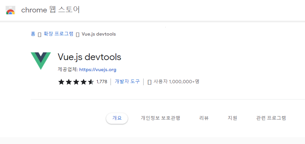
Task: Open the 리뷰 tab
Action: 204,118
